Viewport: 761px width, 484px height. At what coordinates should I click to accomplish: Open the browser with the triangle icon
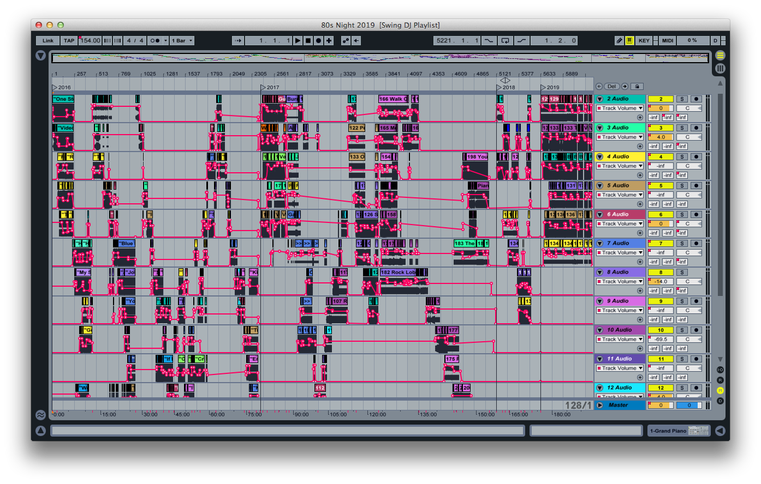[x=40, y=56]
